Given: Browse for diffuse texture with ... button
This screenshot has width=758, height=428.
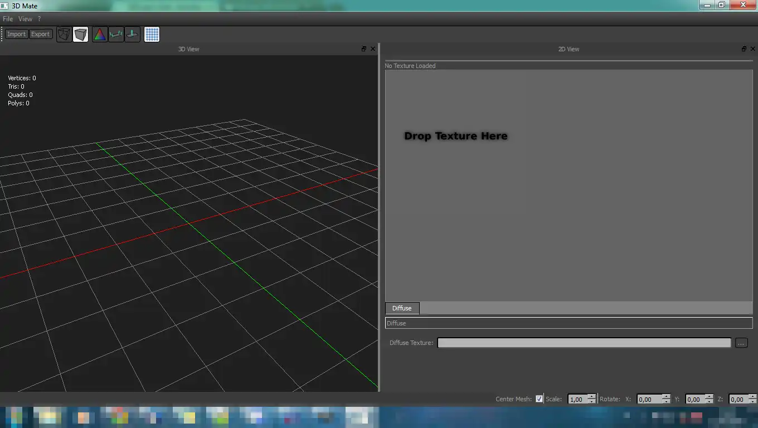Looking at the screenshot, I should coord(741,343).
